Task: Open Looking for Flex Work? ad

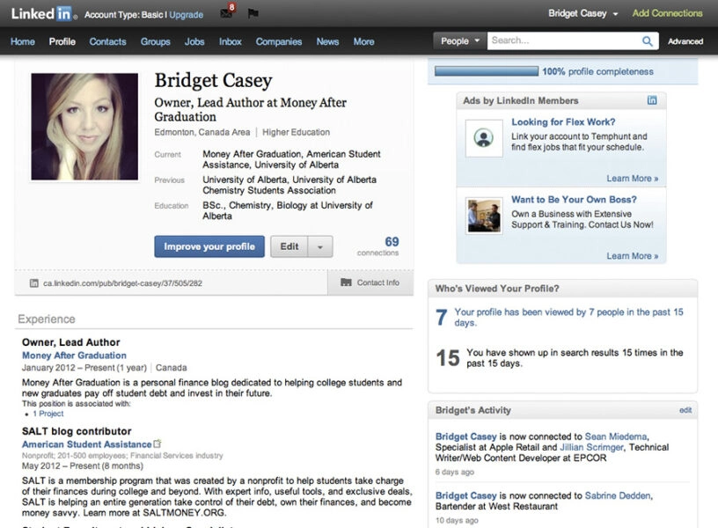Action: tap(563, 122)
